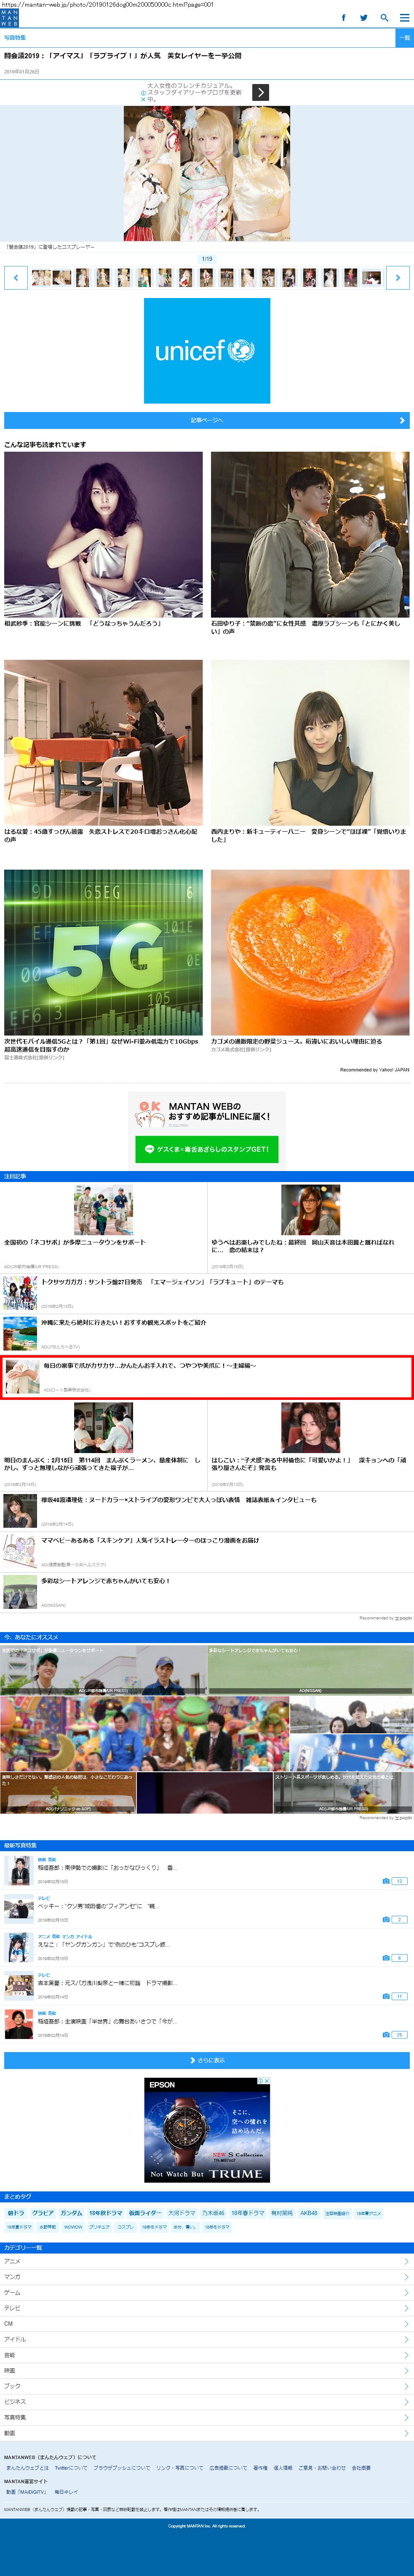The height and width of the screenshot is (2576, 414).
Task: Expand the アニメ category row
Action: (x=206, y=2261)
